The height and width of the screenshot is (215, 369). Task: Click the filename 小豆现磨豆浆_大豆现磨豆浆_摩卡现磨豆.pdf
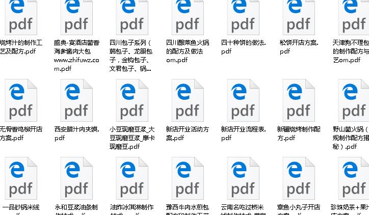click(x=132, y=138)
